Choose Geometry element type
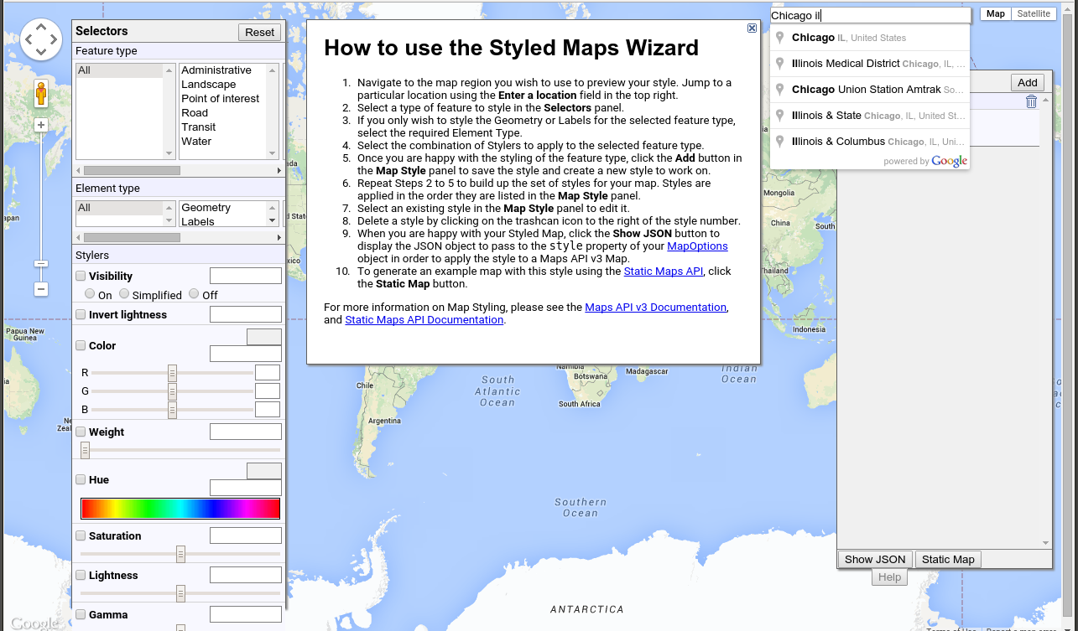Image resolution: width=1078 pixels, height=631 pixels. tap(223, 208)
